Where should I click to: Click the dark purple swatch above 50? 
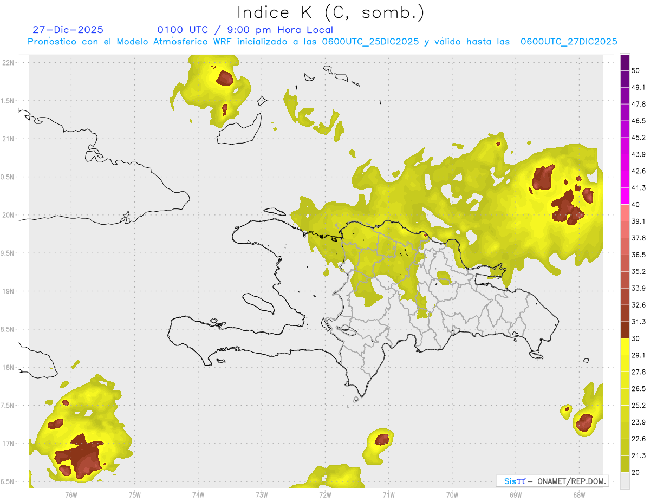(625, 62)
